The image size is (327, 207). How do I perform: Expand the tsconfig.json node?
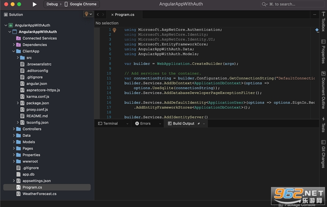coord(18,122)
